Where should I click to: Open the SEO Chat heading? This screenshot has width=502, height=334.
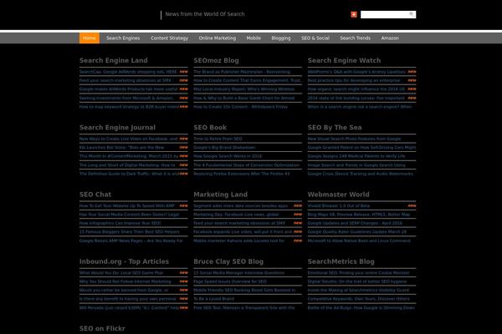click(95, 195)
